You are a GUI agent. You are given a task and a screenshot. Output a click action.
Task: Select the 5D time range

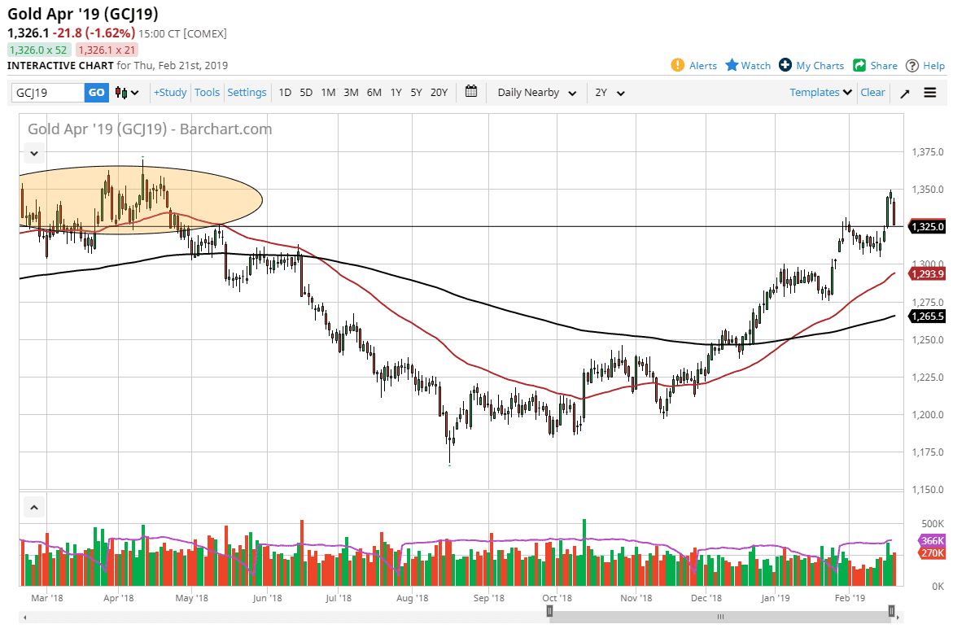[306, 92]
